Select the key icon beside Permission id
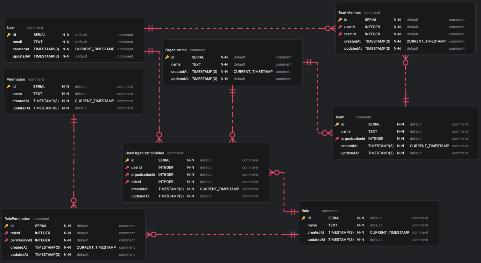Image resolution: width=481 pixels, height=263 pixels. point(8,86)
